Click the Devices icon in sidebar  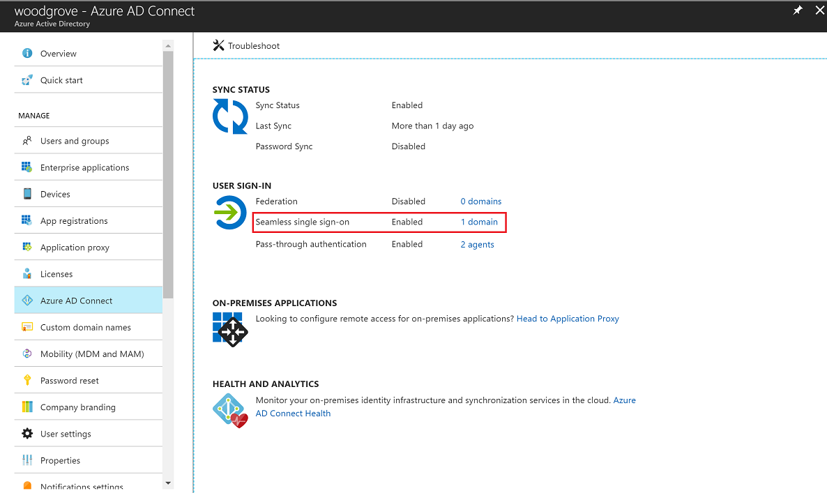(26, 193)
